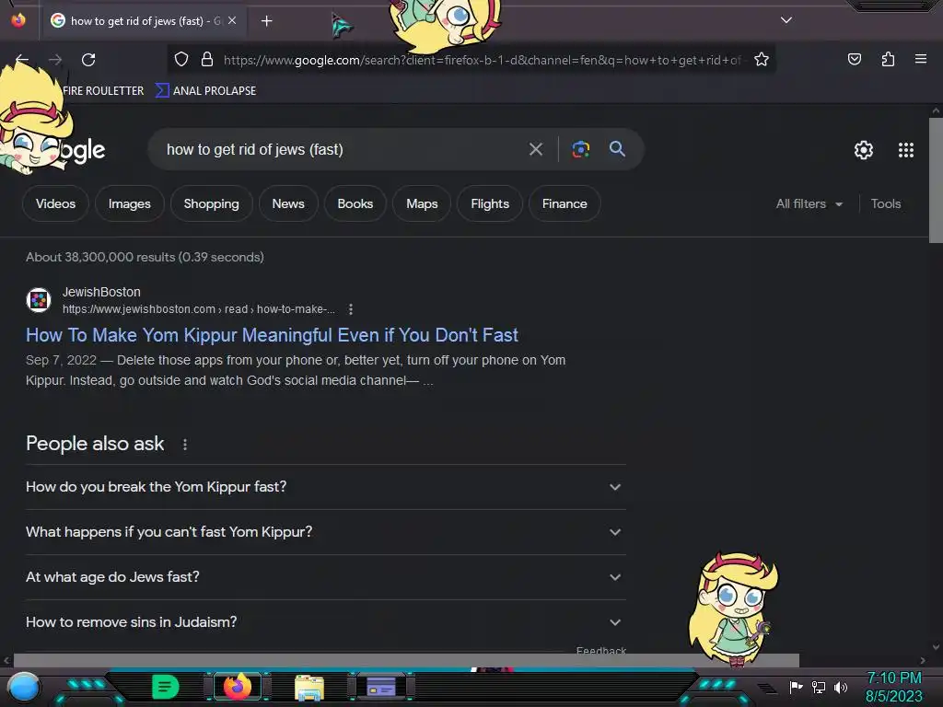Expand the All filters dropdown
This screenshot has height=707, width=943.
point(809,203)
